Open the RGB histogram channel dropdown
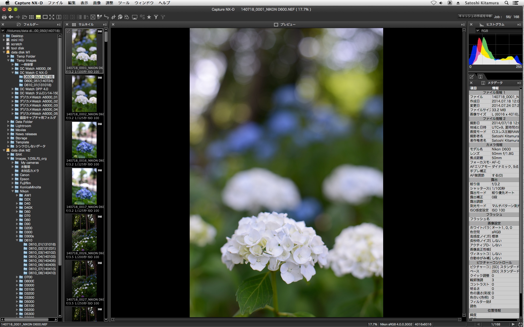 (x=478, y=31)
